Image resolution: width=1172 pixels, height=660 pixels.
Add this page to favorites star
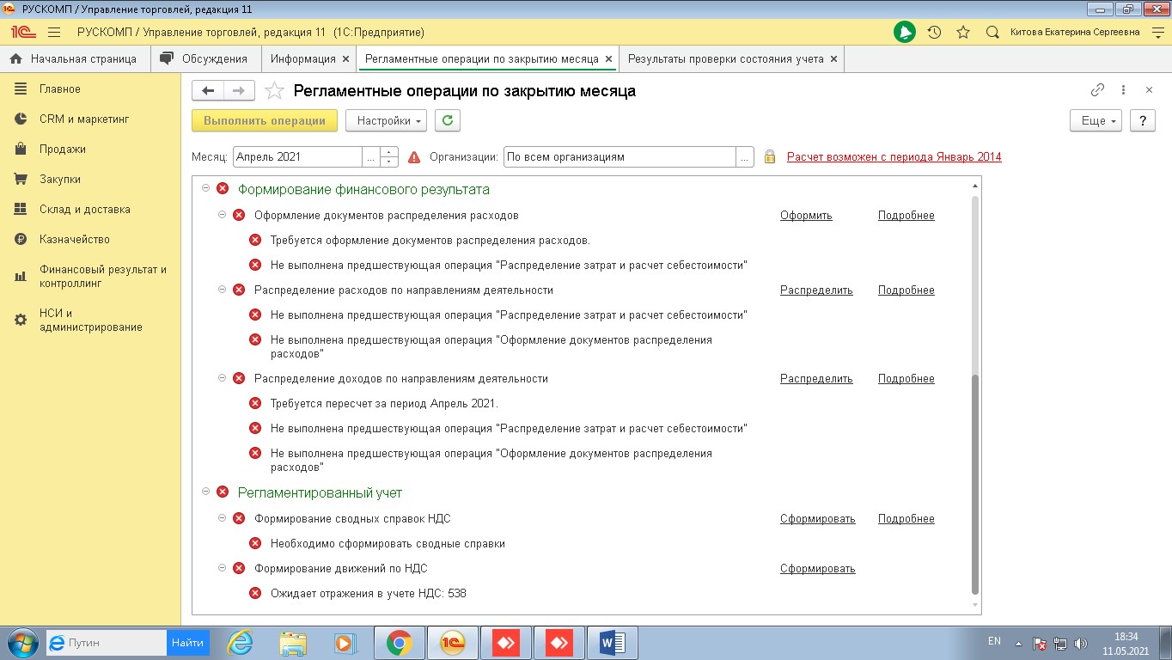274,91
